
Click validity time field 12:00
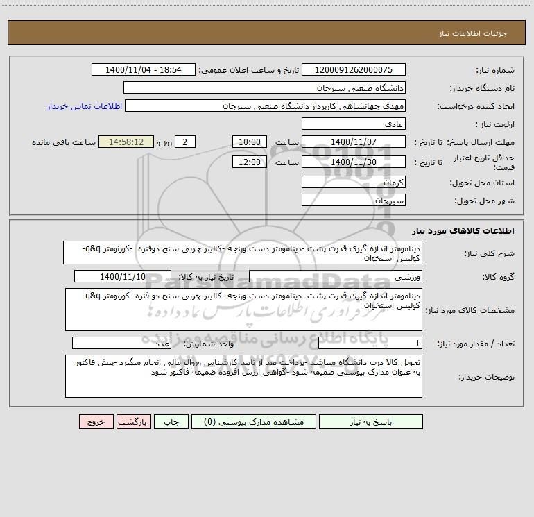click(x=249, y=162)
